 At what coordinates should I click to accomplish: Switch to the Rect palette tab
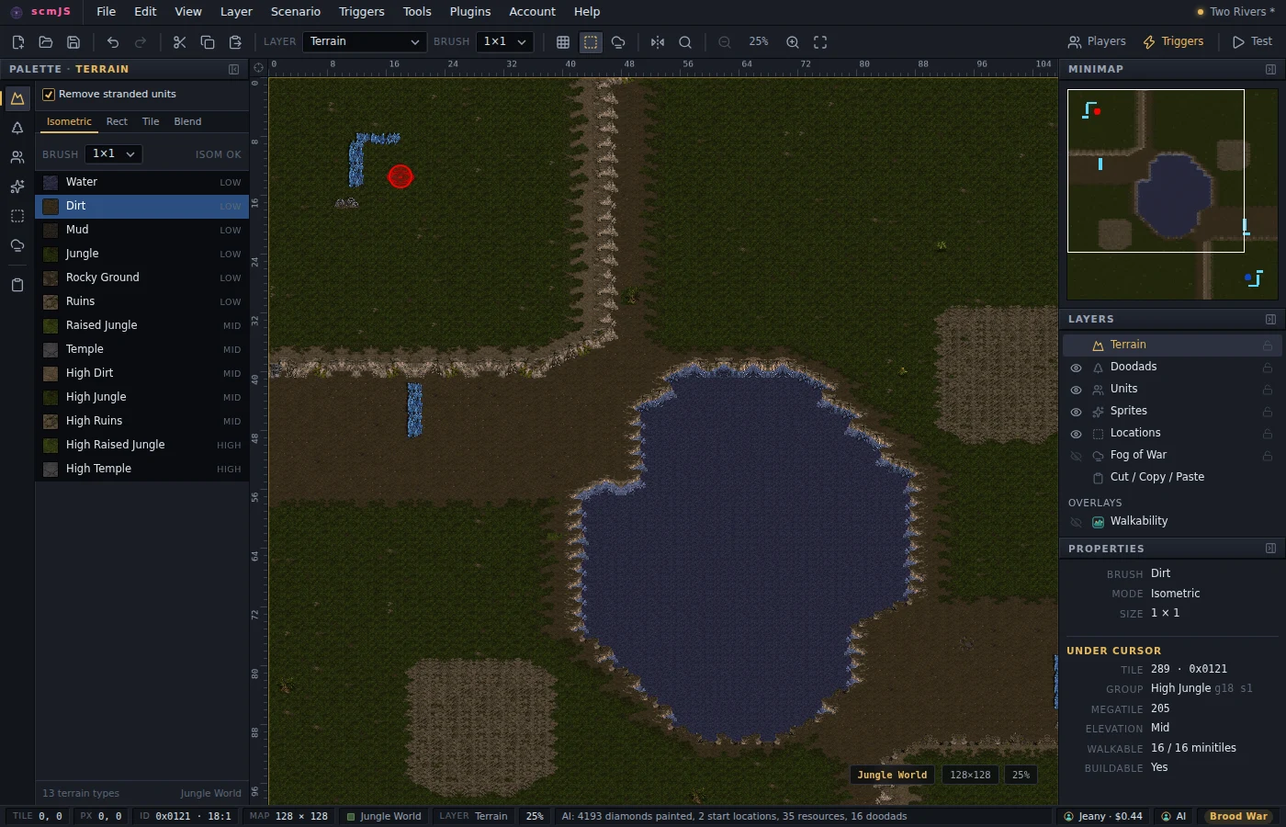click(117, 121)
